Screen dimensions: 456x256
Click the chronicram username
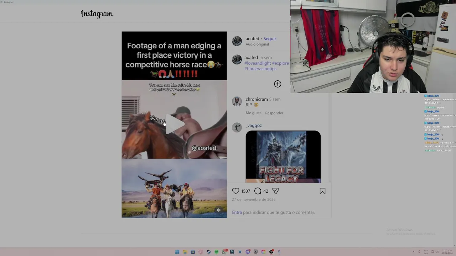pyautogui.click(x=256, y=99)
